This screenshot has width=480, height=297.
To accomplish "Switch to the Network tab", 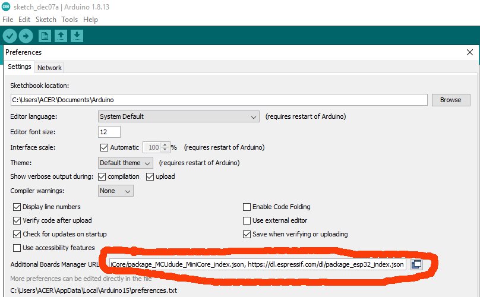I will click(x=49, y=68).
